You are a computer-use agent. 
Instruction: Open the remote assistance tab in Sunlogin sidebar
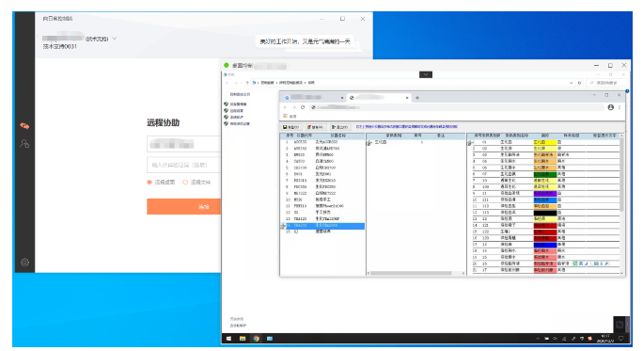pyautogui.click(x=24, y=126)
